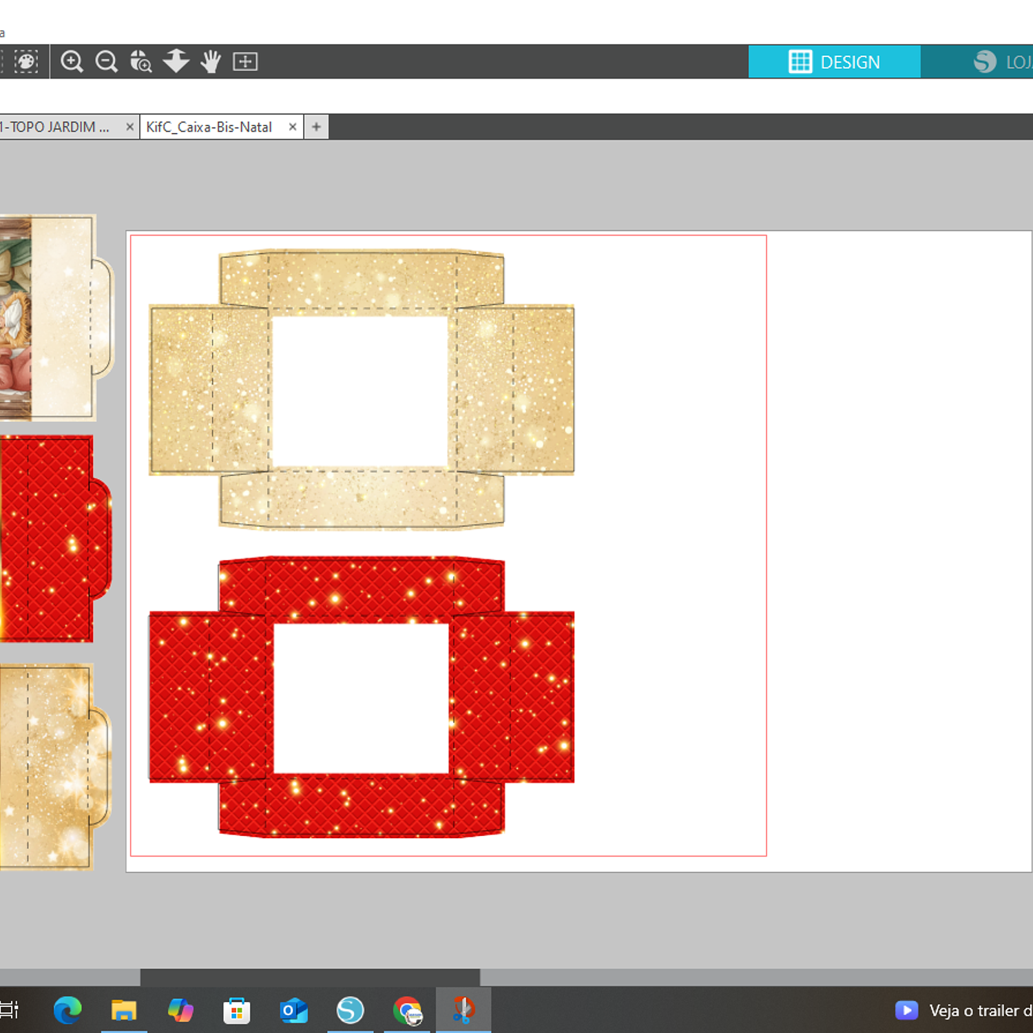Image resolution: width=1033 pixels, height=1033 pixels.
Task: Open Microsoft Edge from the taskbar
Action: [67, 1010]
